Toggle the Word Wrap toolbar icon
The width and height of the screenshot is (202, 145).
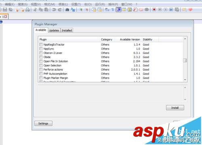click(x=107, y=10)
